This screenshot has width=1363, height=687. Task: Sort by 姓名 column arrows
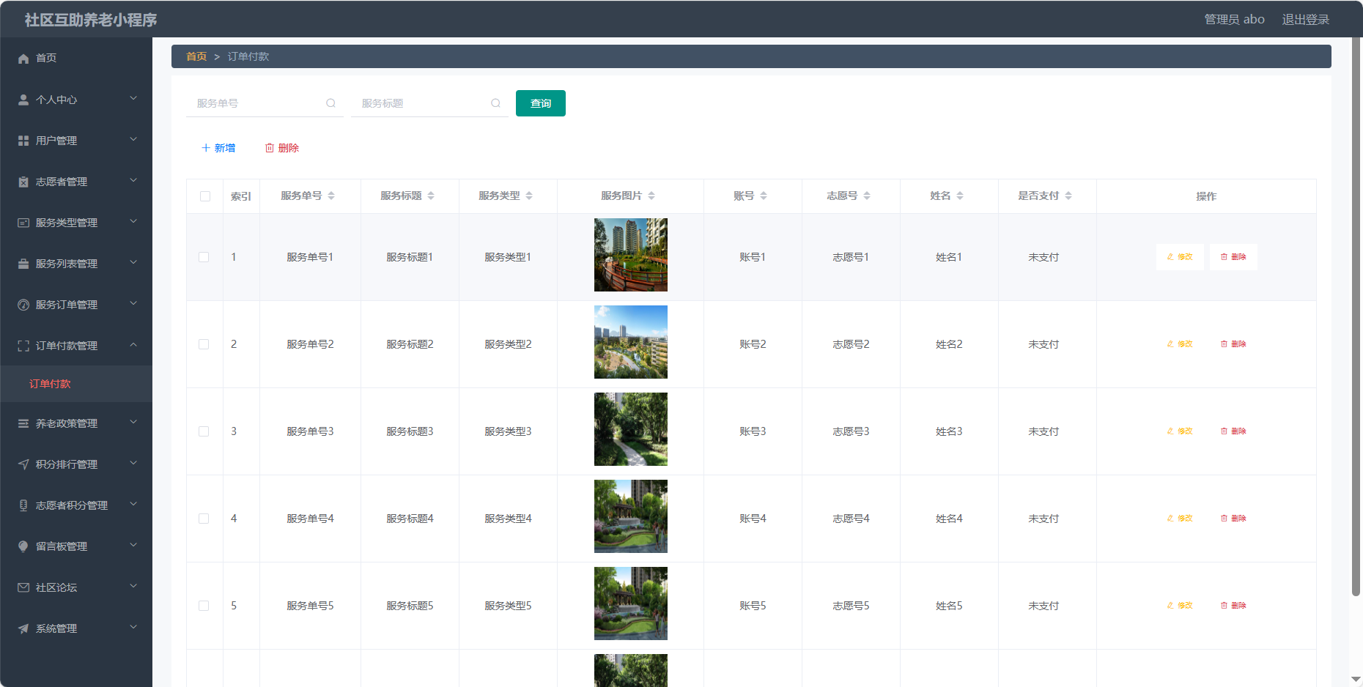(960, 196)
